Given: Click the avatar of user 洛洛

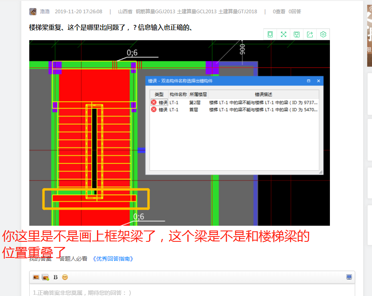Looking at the screenshot, I should click(33, 11).
